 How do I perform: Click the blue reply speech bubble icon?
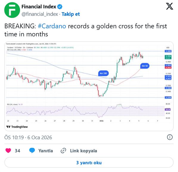click(32, 151)
